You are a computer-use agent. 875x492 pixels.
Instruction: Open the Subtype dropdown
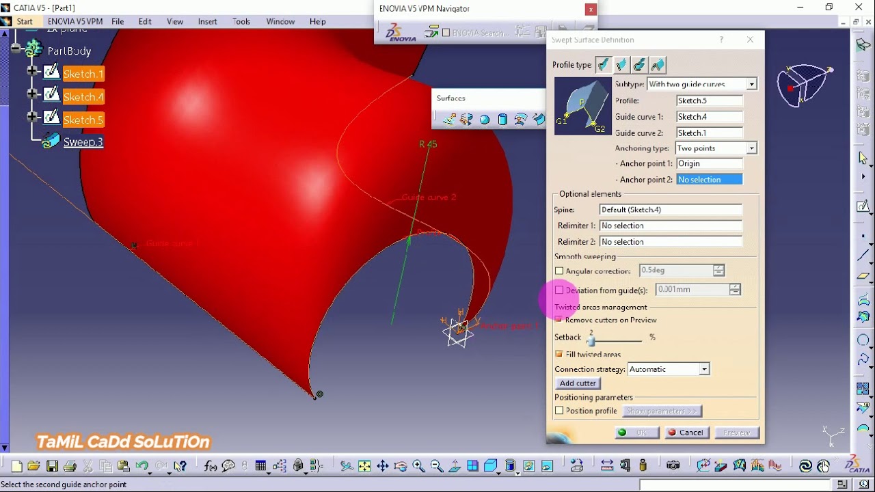coord(751,84)
